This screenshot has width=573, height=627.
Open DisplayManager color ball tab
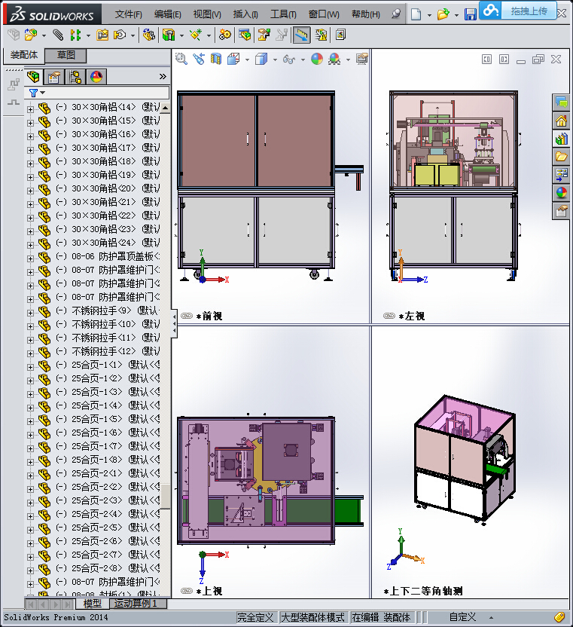[x=96, y=76]
